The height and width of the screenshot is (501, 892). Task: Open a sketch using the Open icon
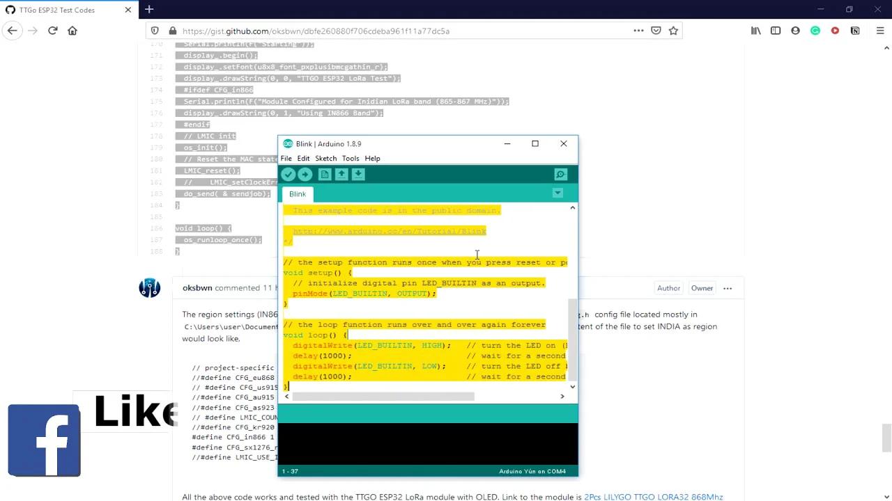coord(341,174)
